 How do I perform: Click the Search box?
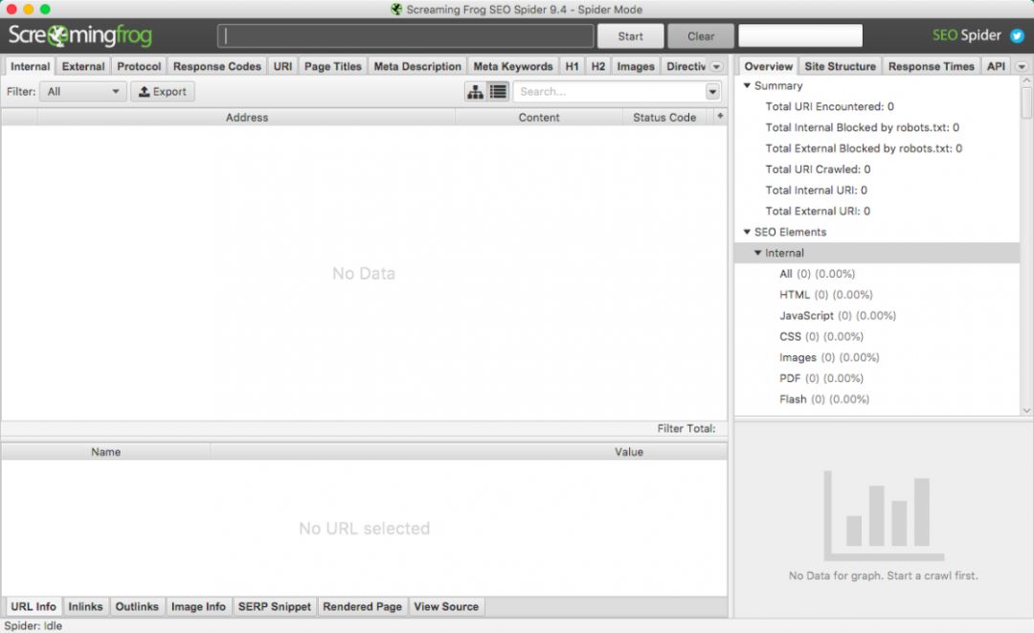[609, 92]
